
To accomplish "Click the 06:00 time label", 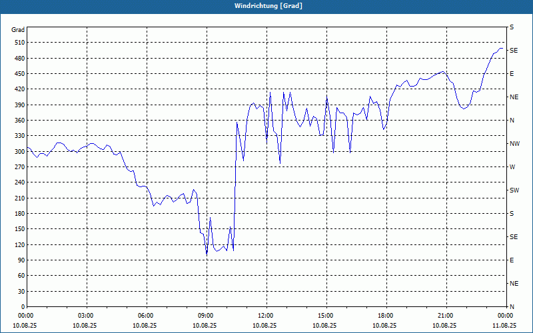I will pyautogui.click(x=147, y=316).
